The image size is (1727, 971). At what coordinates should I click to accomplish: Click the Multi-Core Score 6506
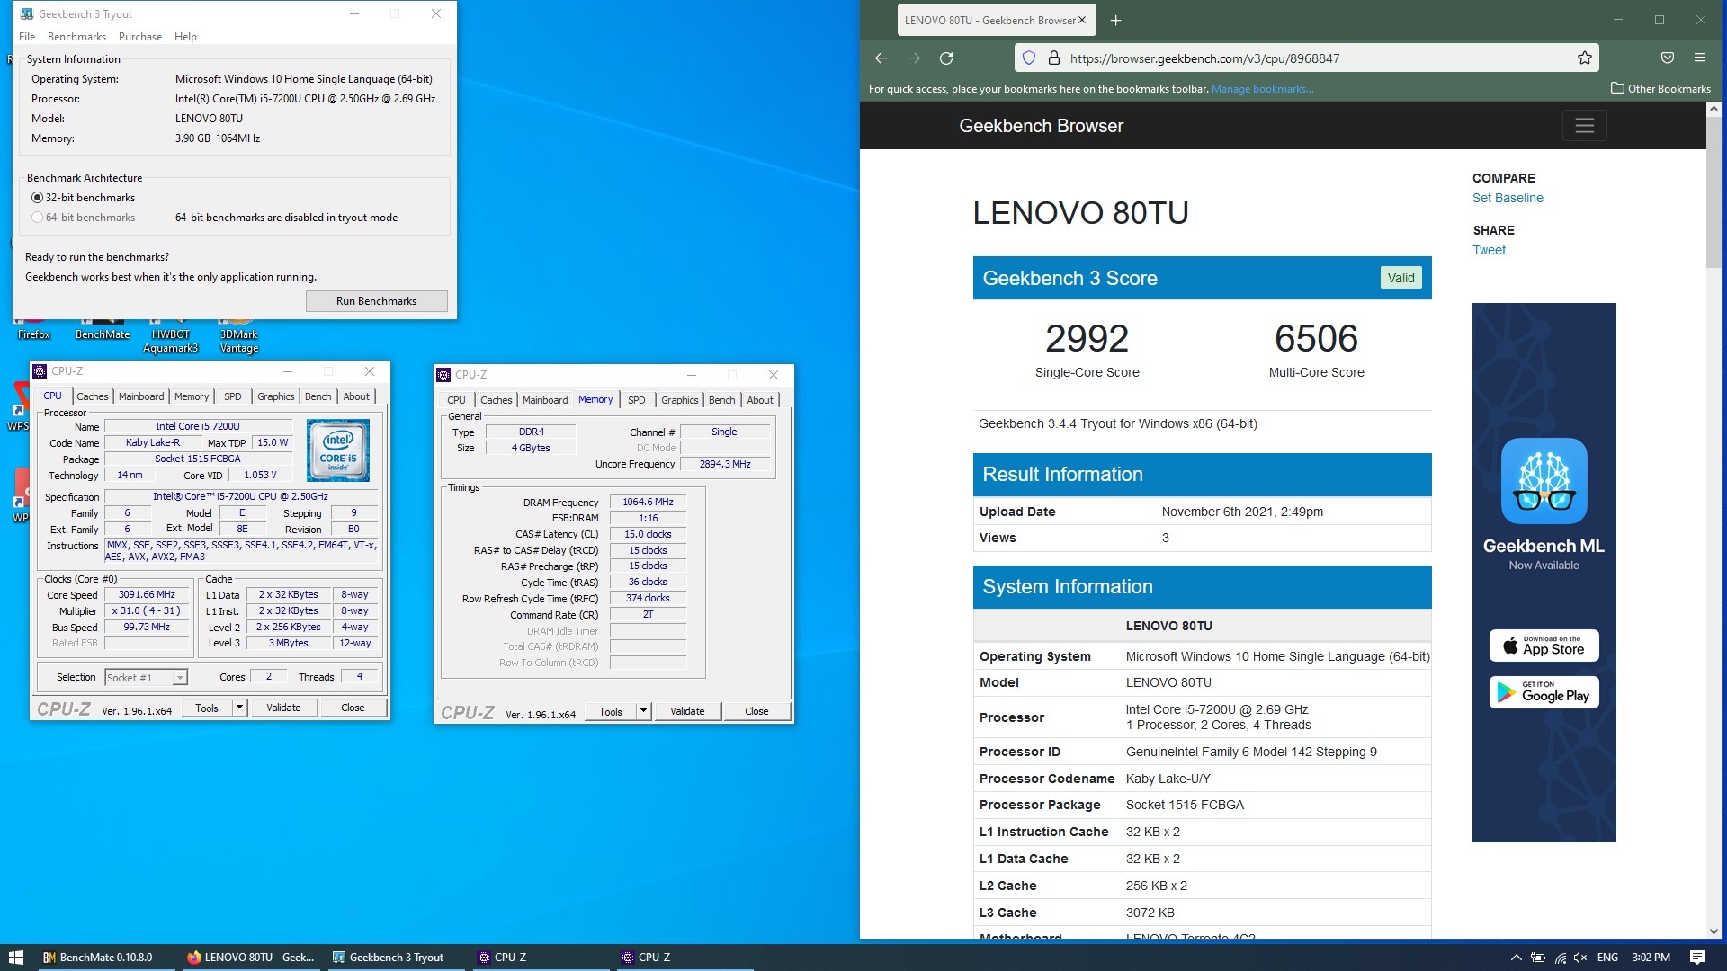(1316, 339)
